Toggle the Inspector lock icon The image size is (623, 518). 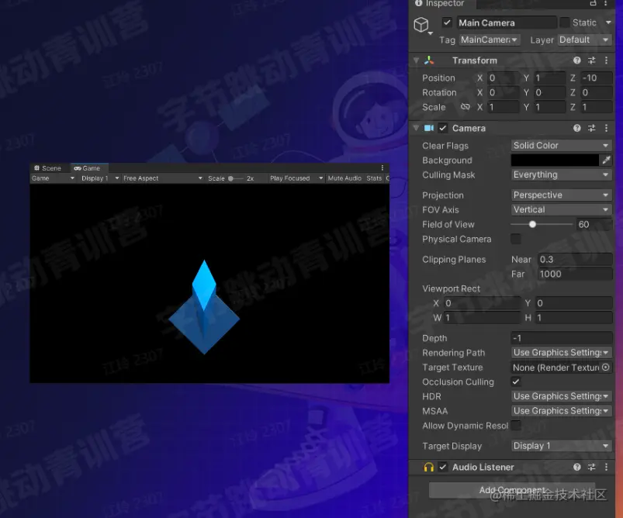[594, 3]
